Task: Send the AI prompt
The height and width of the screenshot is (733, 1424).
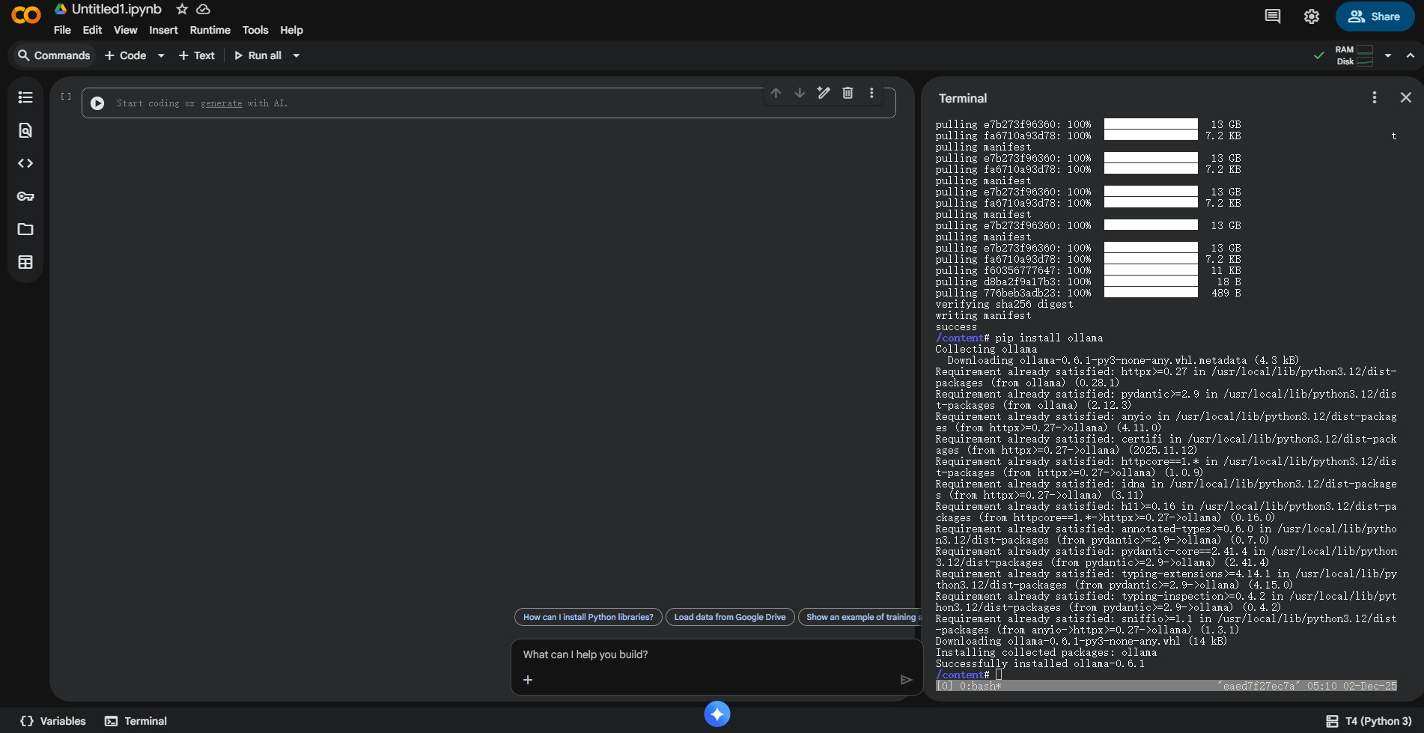Action: (906, 680)
